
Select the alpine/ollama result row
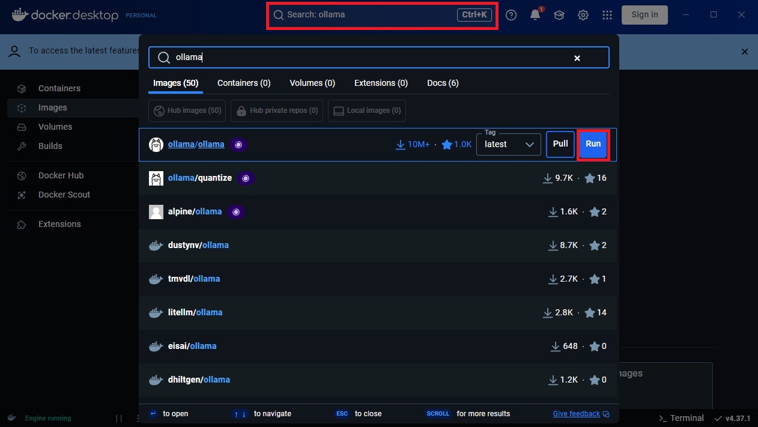378,212
